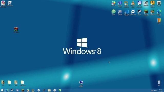164x92 pixels.
Task: Open the orange T shortcut below Edge
Action: 159,21
